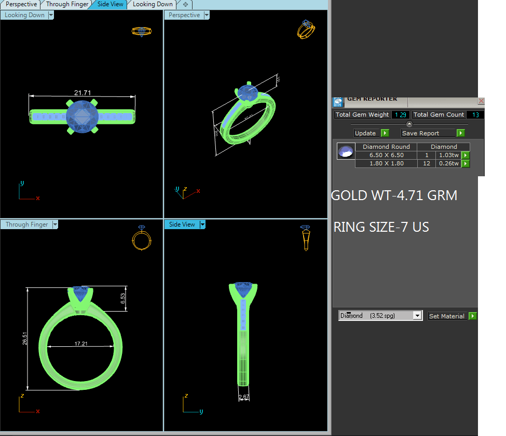The width and height of the screenshot is (506, 436).
Task: Click the Gem Reporter panel icon
Action: (338, 102)
